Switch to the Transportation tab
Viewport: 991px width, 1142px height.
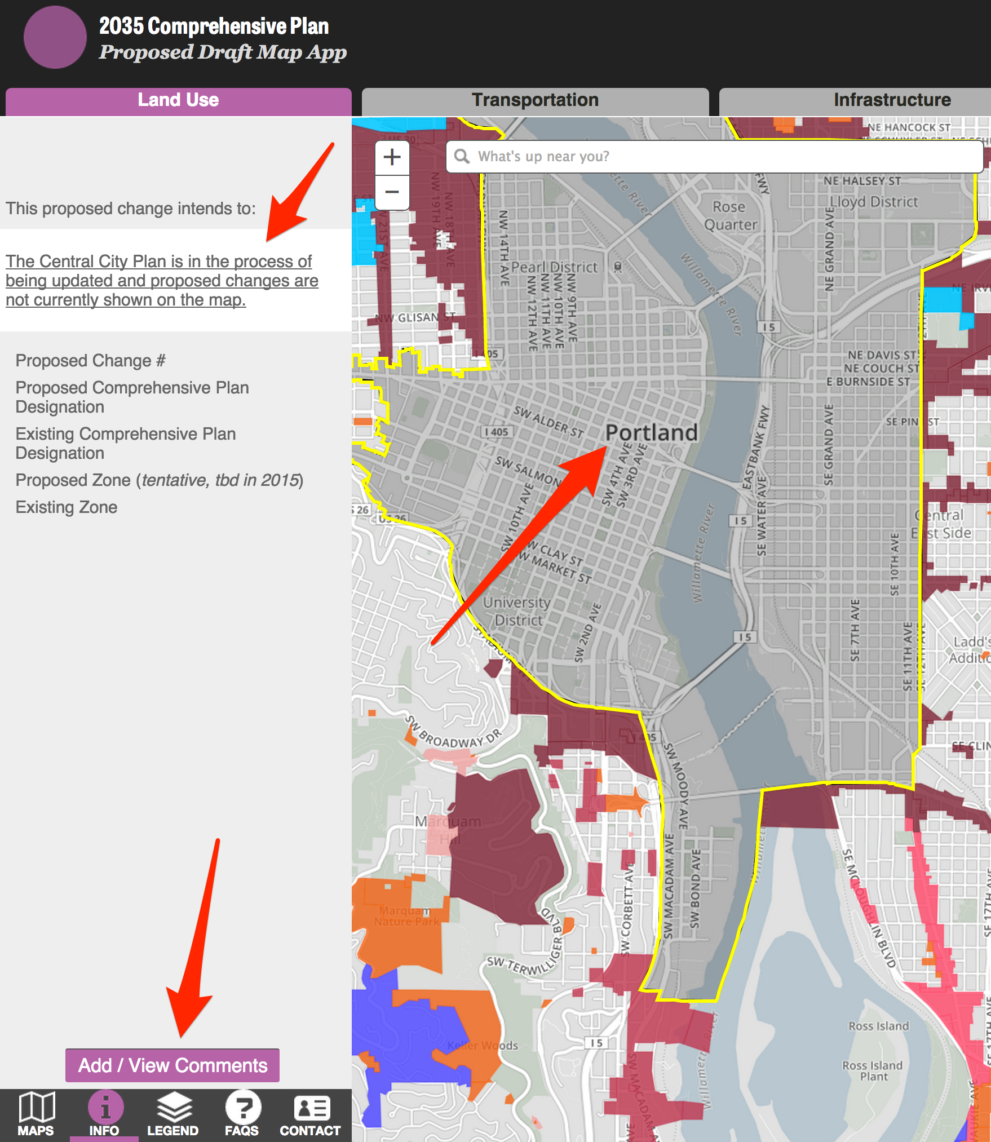(x=535, y=100)
